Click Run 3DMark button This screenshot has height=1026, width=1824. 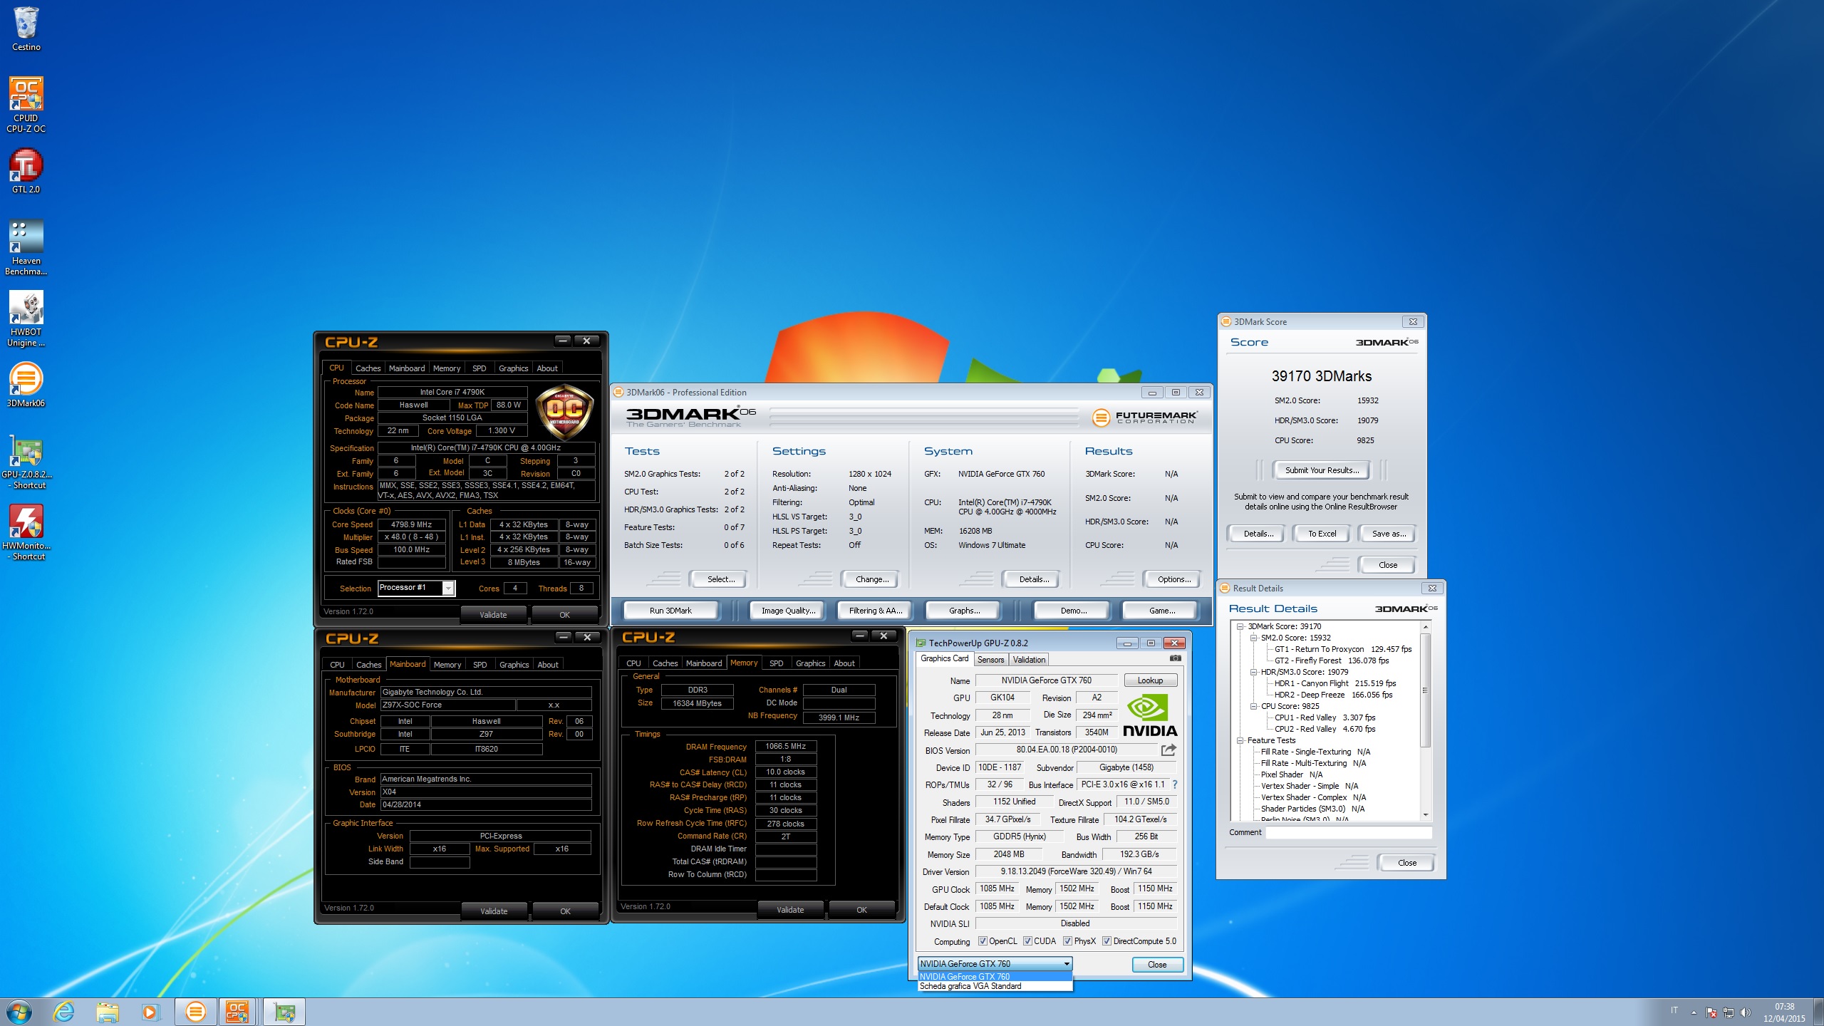670,611
